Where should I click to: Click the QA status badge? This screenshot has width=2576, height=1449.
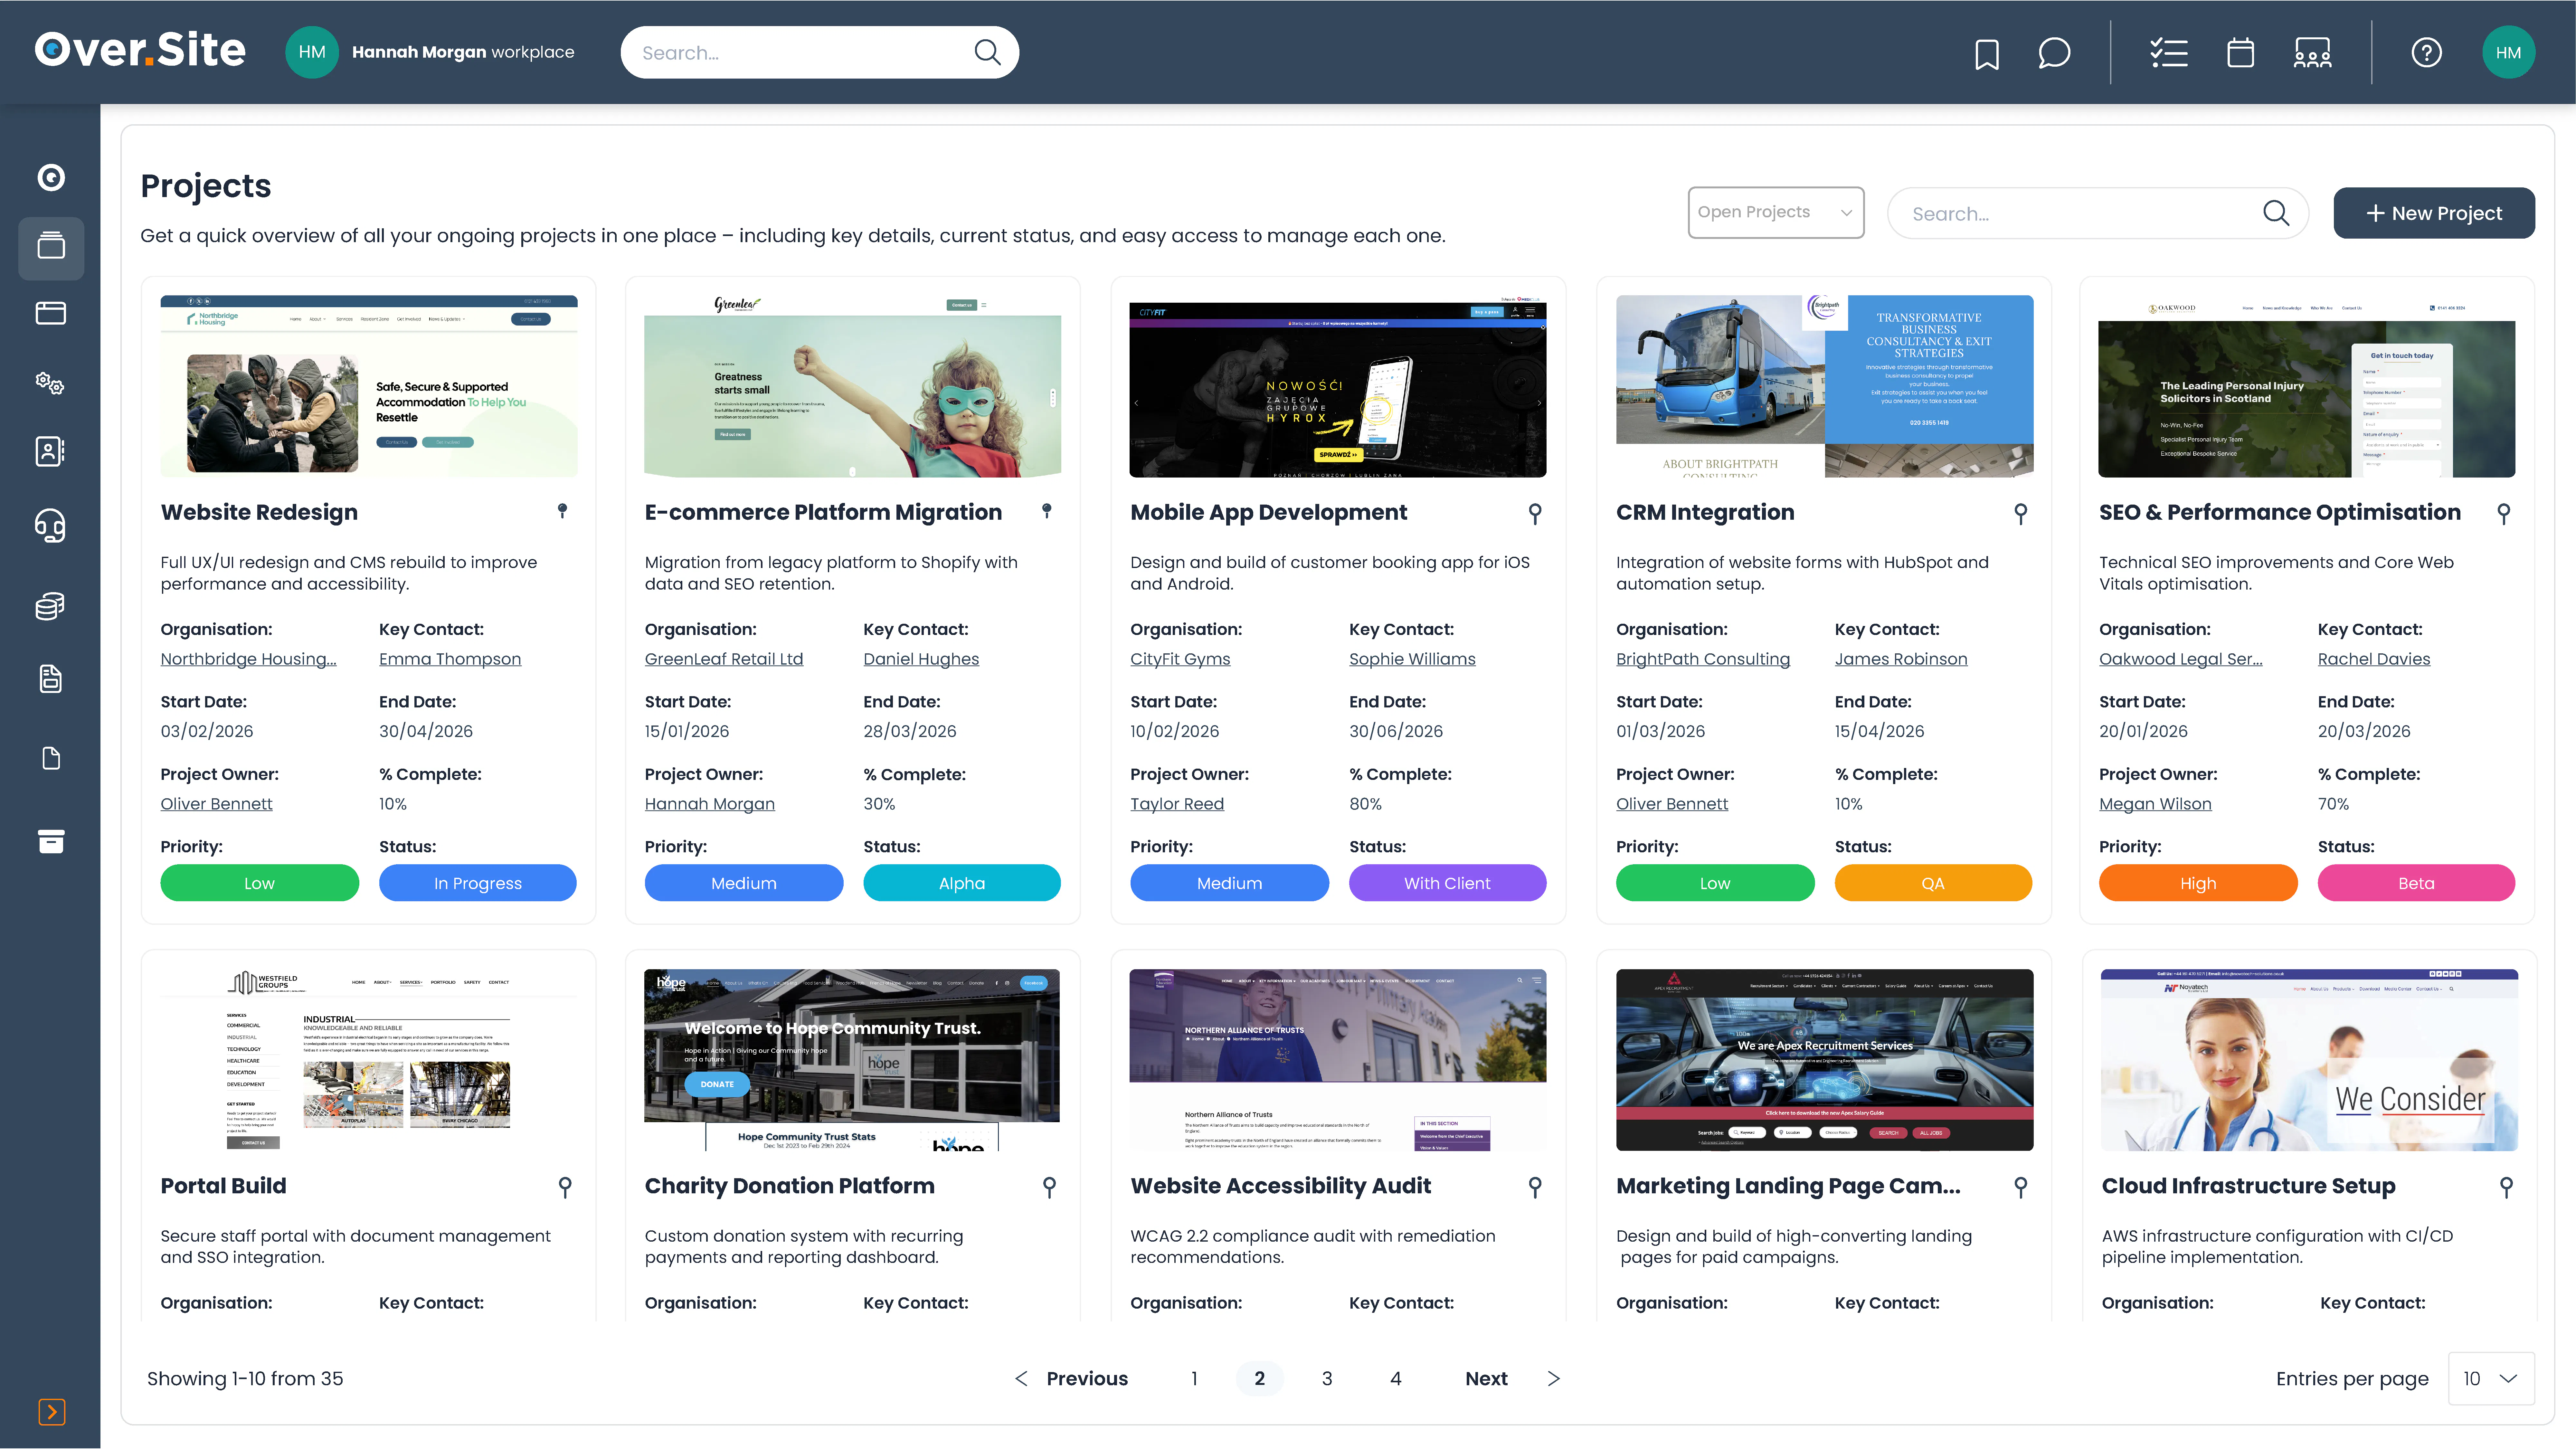click(1933, 883)
